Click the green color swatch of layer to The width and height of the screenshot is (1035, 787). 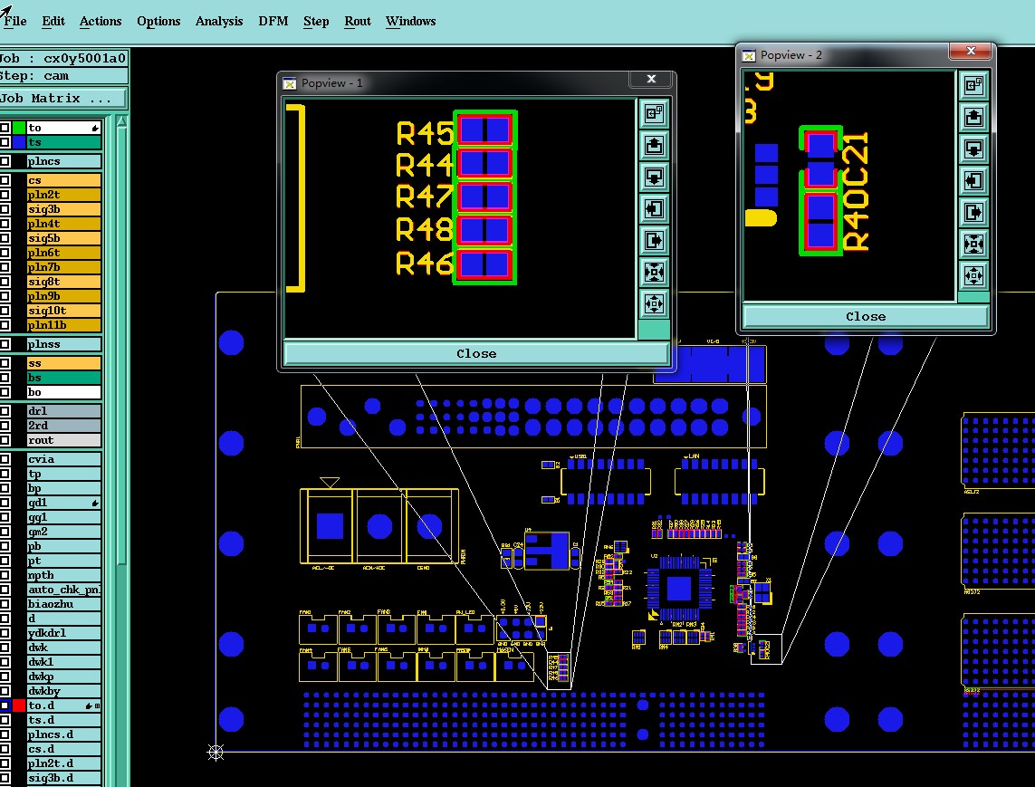[18, 128]
